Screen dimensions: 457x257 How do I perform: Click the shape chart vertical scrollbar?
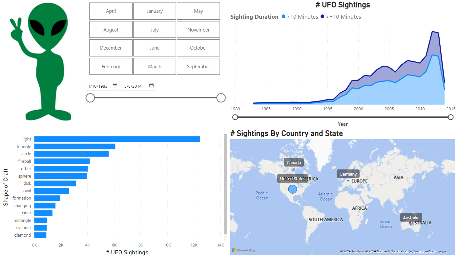coord(225,184)
